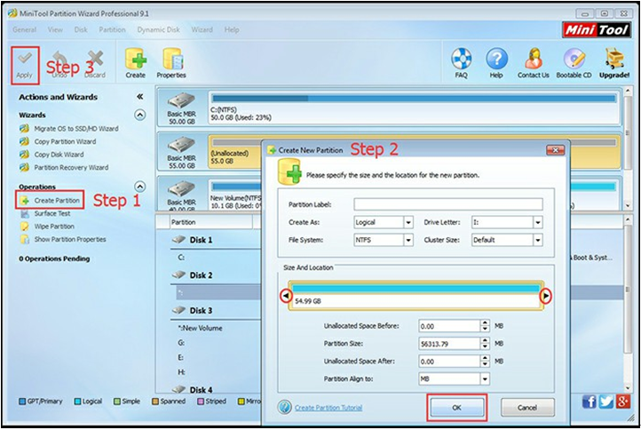Click the Google Plus share icon

point(622,402)
